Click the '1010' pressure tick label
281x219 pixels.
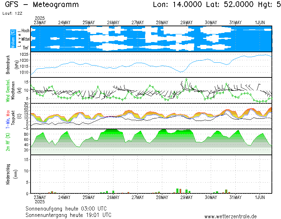click(24, 73)
